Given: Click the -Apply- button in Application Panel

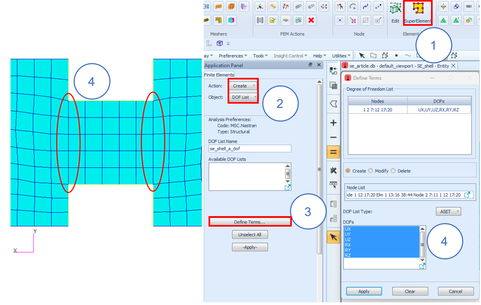Looking at the screenshot, I should [250, 247].
